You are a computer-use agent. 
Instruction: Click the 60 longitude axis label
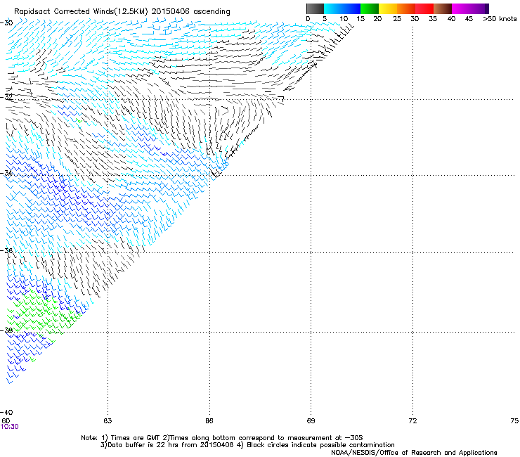pos(6,421)
